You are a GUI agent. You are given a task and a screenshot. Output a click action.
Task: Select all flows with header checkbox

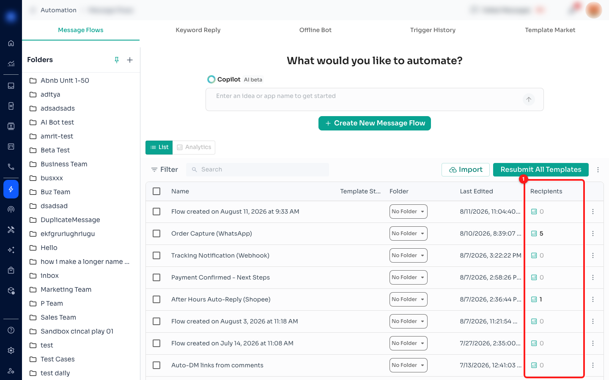pyautogui.click(x=156, y=191)
